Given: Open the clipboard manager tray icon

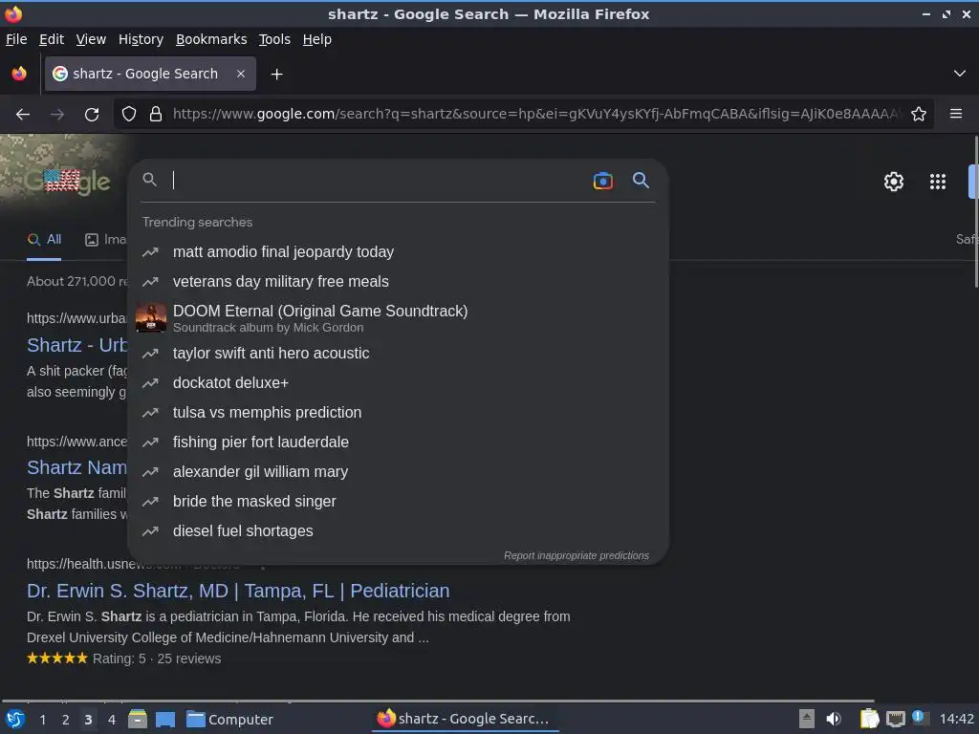Looking at the screenshot, I should pos(869,719).
